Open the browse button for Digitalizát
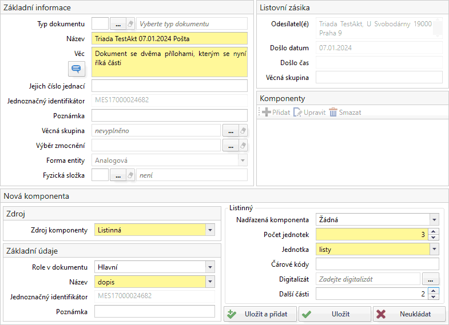This screenshot has height=325, width=449. coord(430,279)
